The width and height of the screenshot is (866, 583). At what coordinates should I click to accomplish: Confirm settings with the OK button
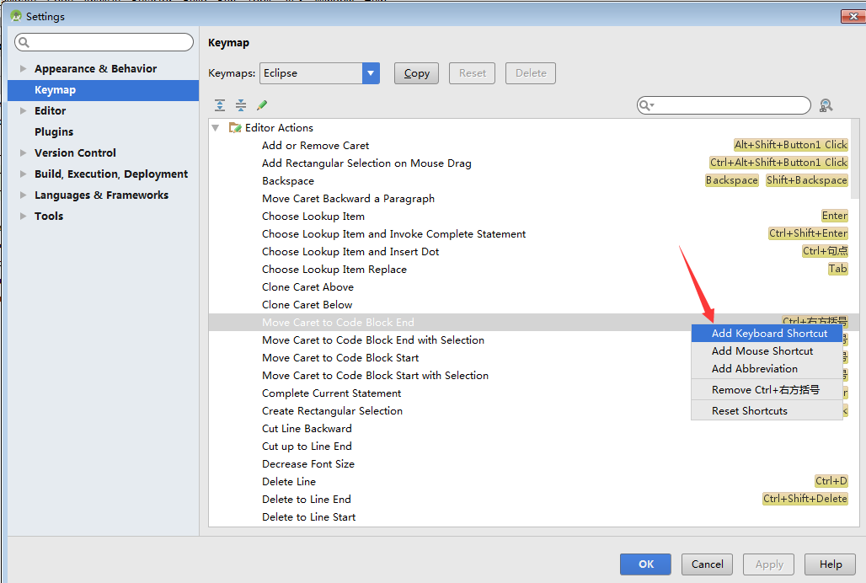(645, 564)
